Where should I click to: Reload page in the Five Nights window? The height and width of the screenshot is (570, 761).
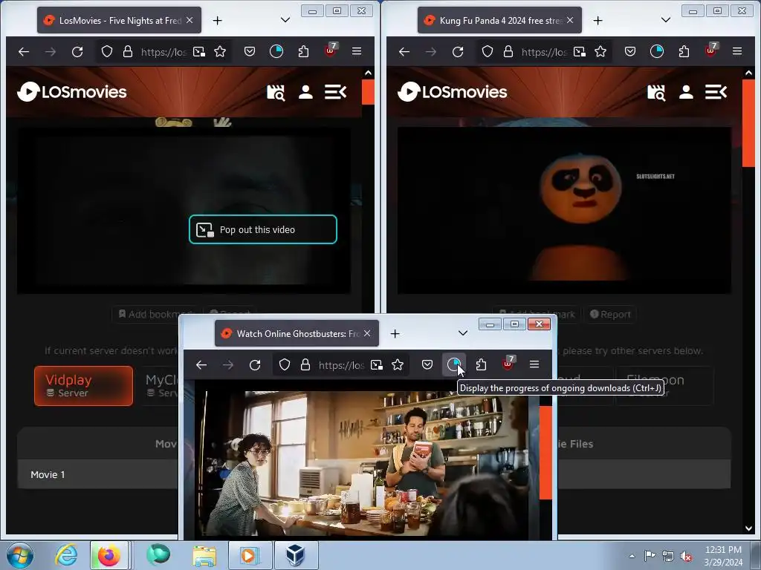point(77,51)
